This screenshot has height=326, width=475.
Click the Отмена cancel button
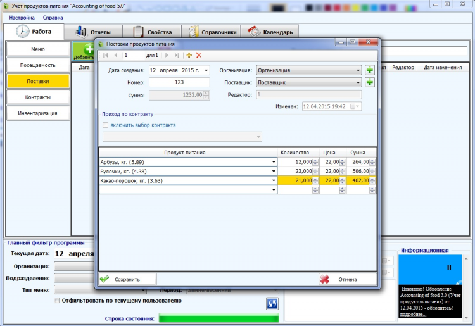(348, 279)
